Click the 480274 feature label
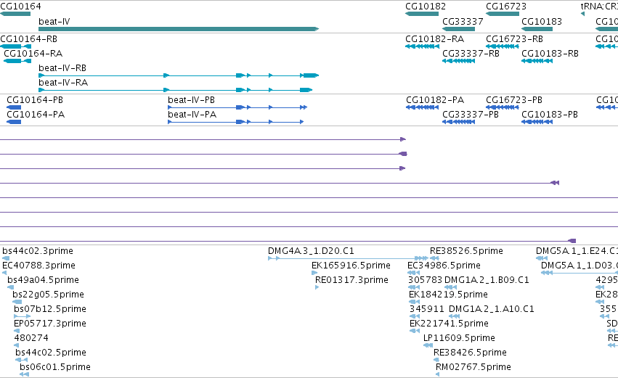 (31, 338)
